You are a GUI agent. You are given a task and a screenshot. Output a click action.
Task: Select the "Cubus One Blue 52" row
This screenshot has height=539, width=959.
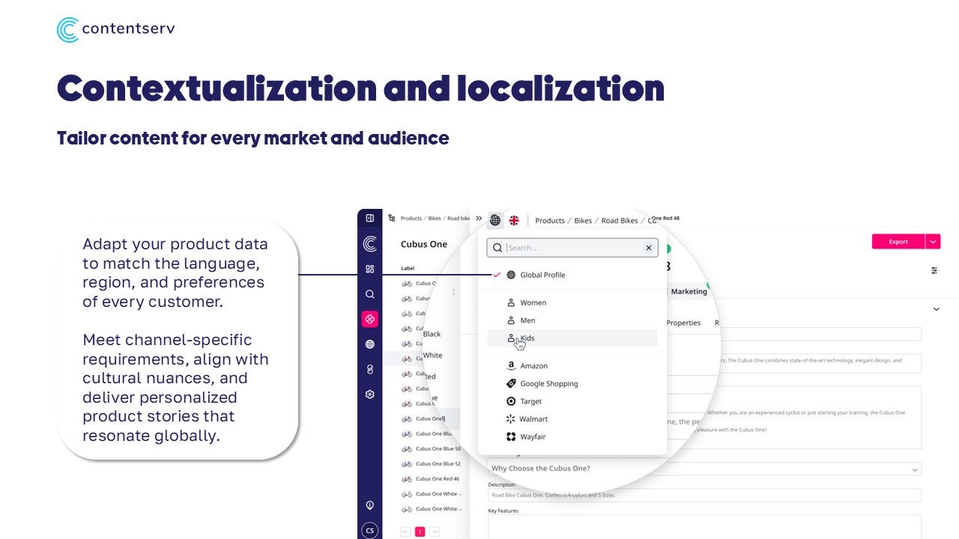(430, 463)
